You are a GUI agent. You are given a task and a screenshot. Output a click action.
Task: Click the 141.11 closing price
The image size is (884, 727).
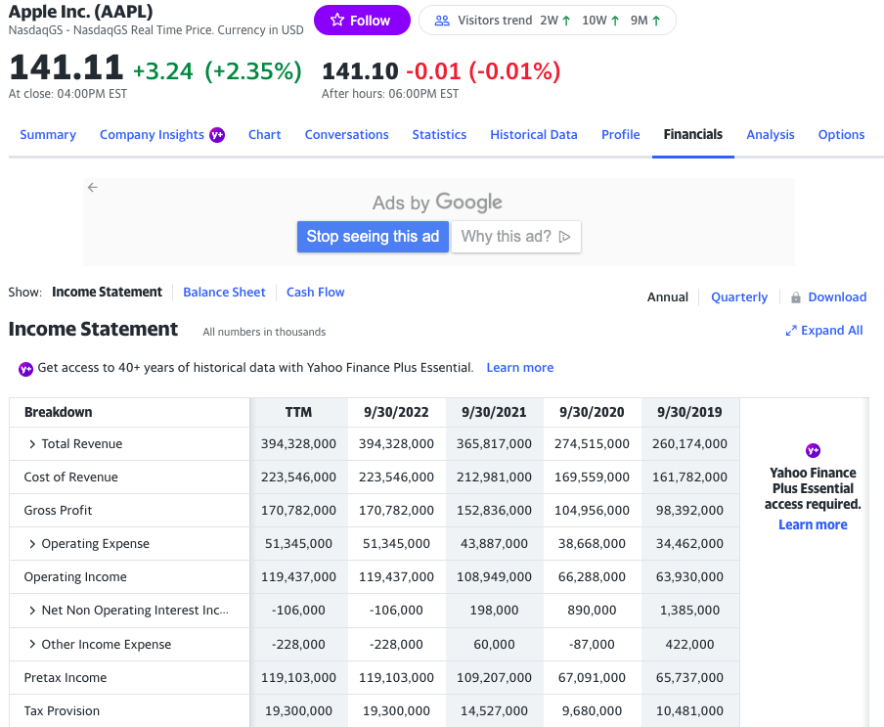click(x=66, y=68)
